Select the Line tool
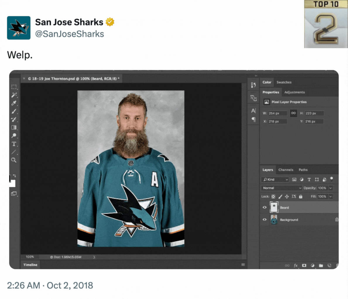Image resolution: width=348 pixels, height=299 pixels. click(14, 152)
